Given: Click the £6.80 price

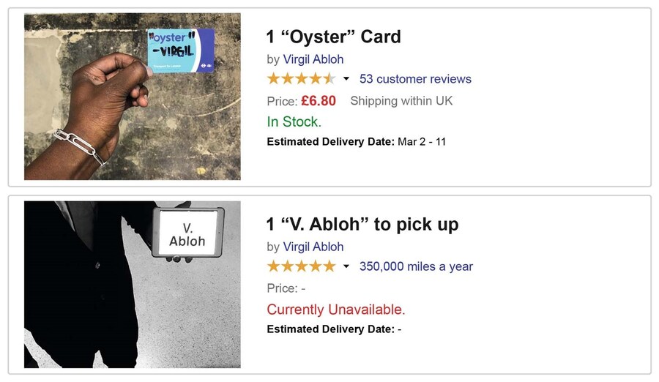Looking at the screenshot, I should click(318, 101).
